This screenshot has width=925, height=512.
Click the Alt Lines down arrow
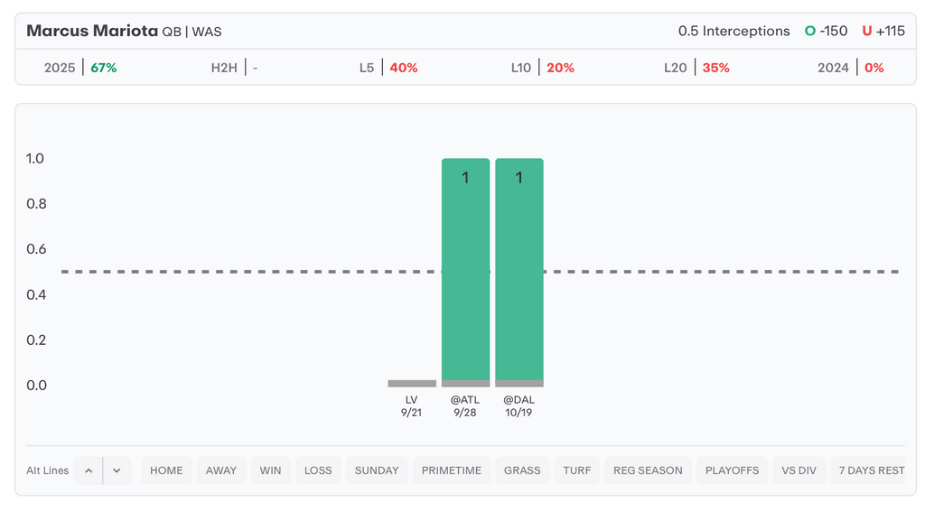tap(117, 470)
